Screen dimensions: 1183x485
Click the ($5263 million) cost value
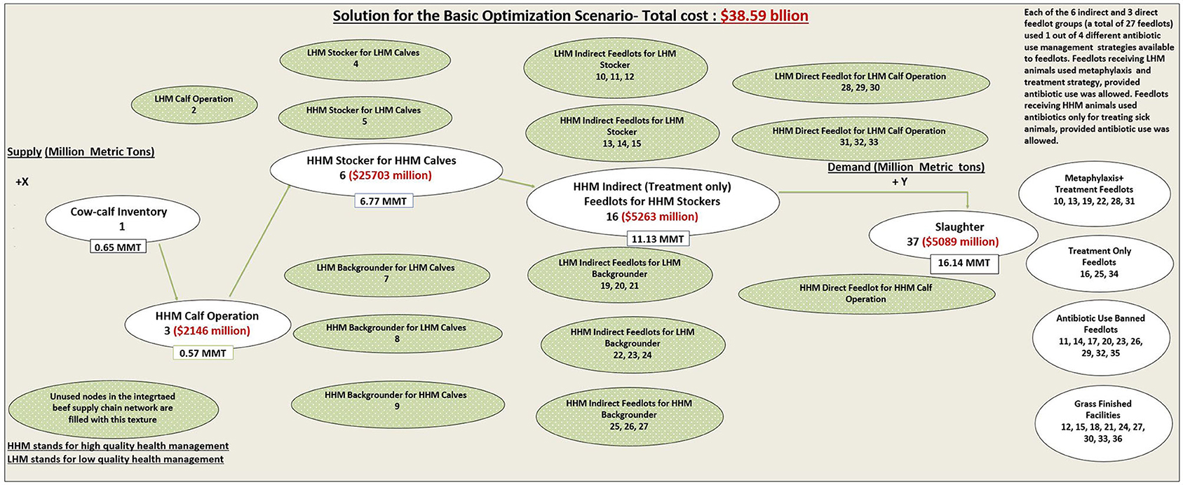660,217
